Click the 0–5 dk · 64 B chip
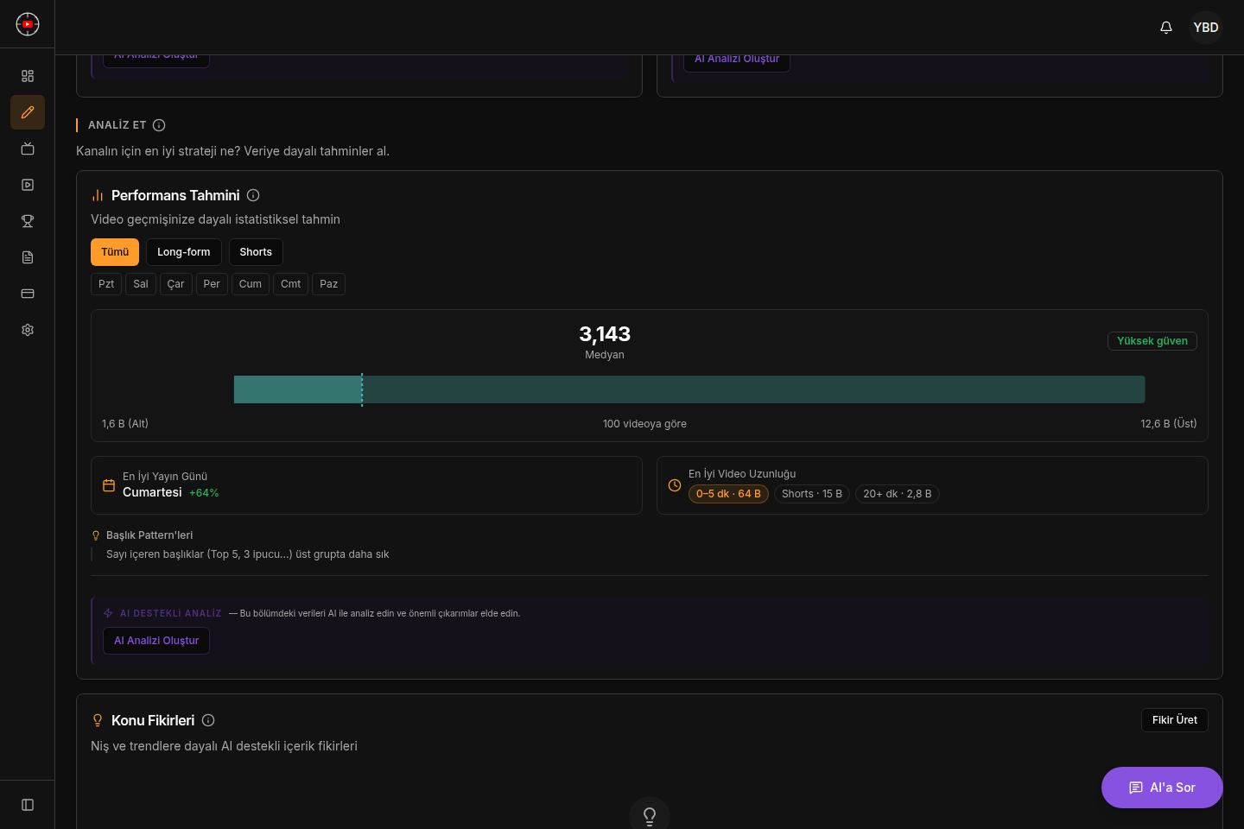The width and height of the screenshot is (1244, 829). 728,494
